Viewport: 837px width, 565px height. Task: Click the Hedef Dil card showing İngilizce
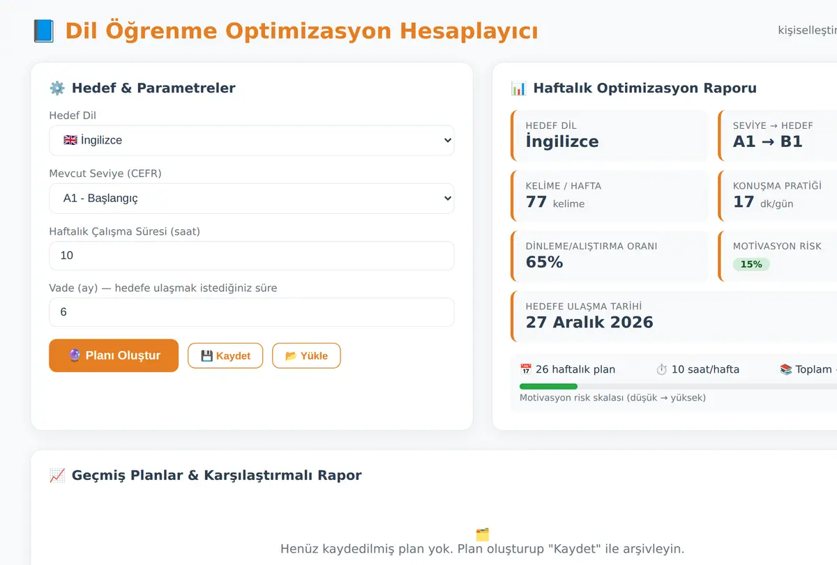coord(610,136)
